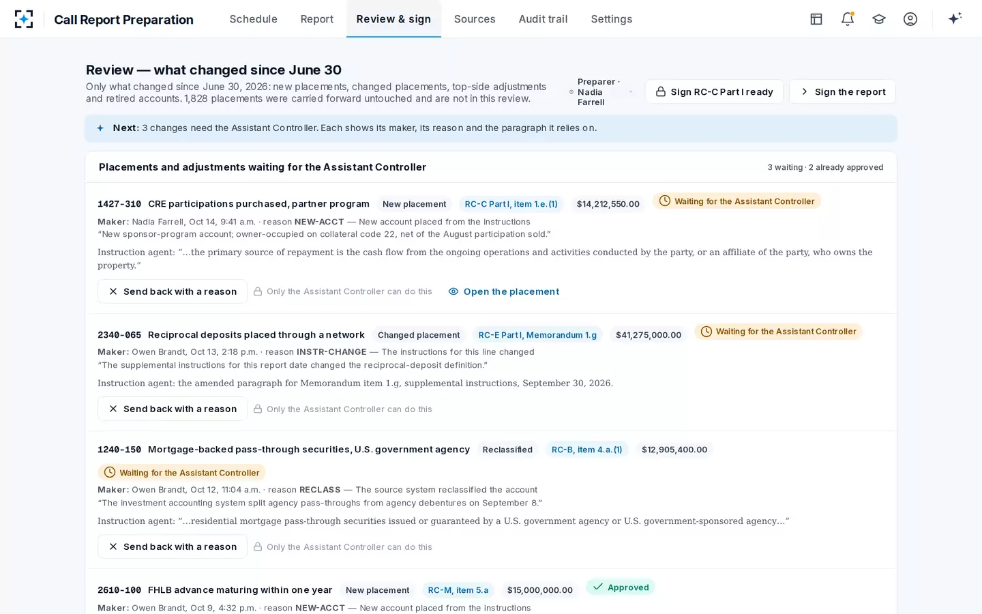Open the user account icon

pos(910,19)
